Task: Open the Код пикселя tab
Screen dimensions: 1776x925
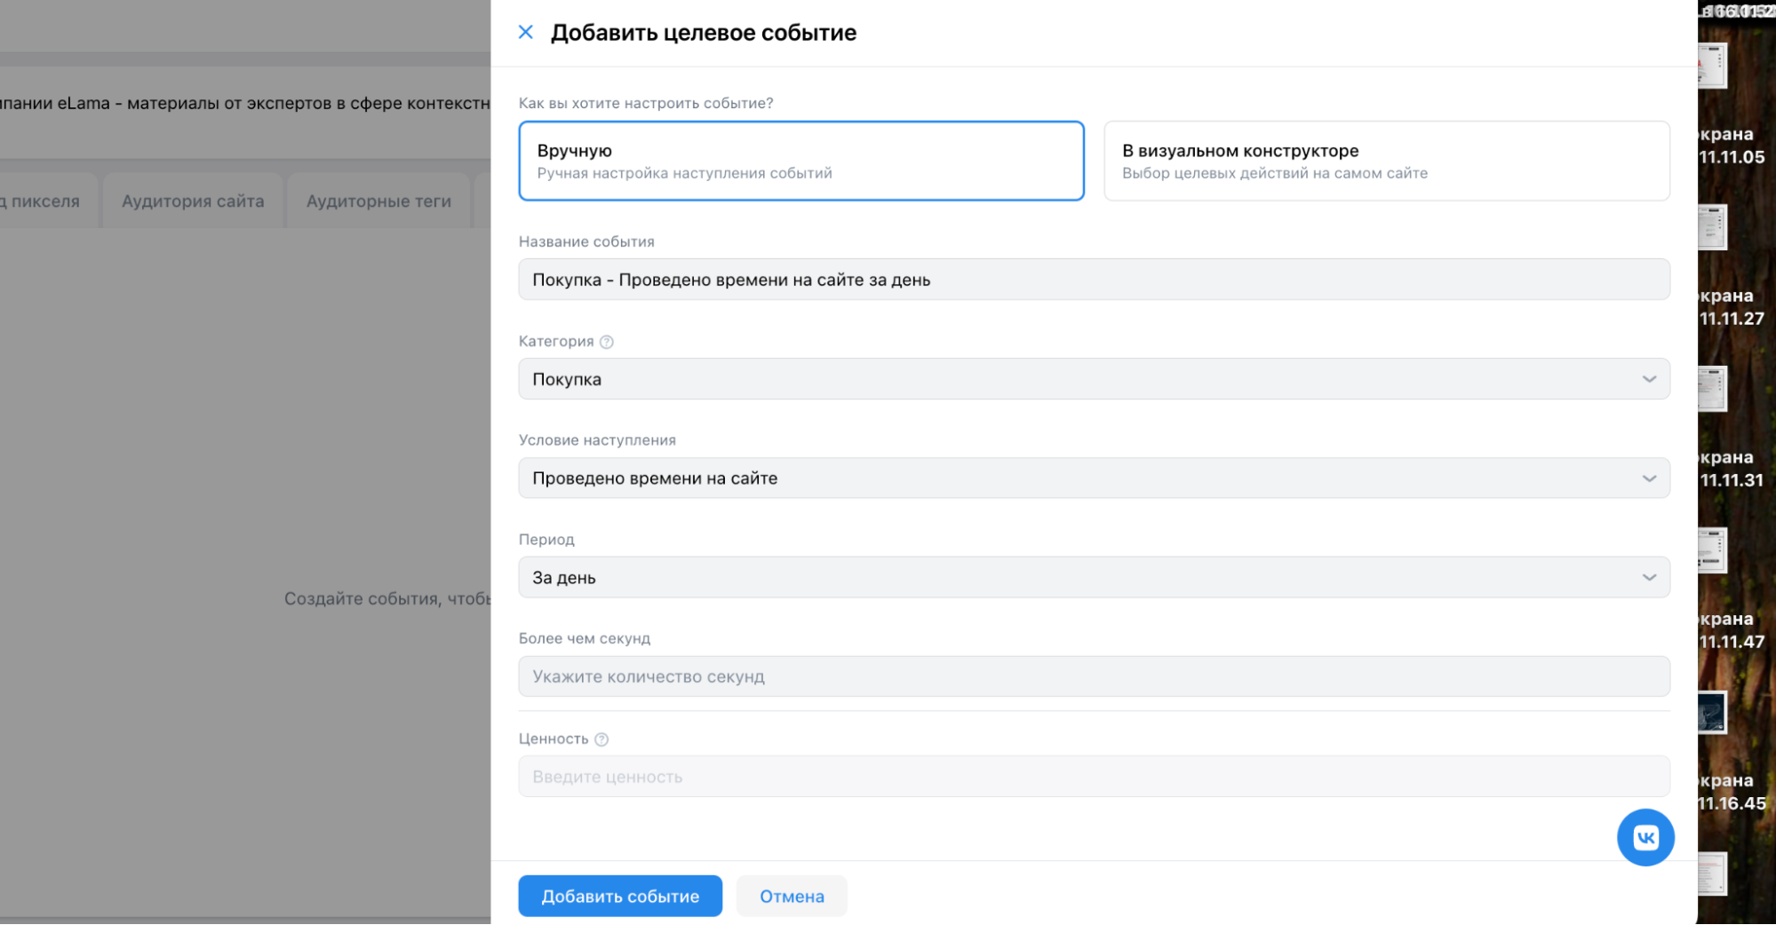Action: 40,201
